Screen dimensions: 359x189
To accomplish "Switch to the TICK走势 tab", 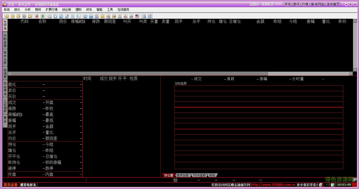I will tap(199, 175).
